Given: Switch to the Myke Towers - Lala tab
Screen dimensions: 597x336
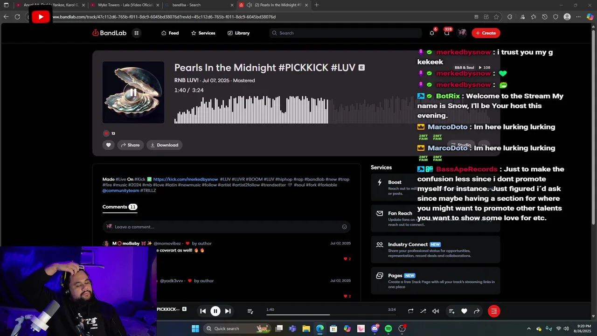Looking at the screenshot, I should tap(125, 5).
